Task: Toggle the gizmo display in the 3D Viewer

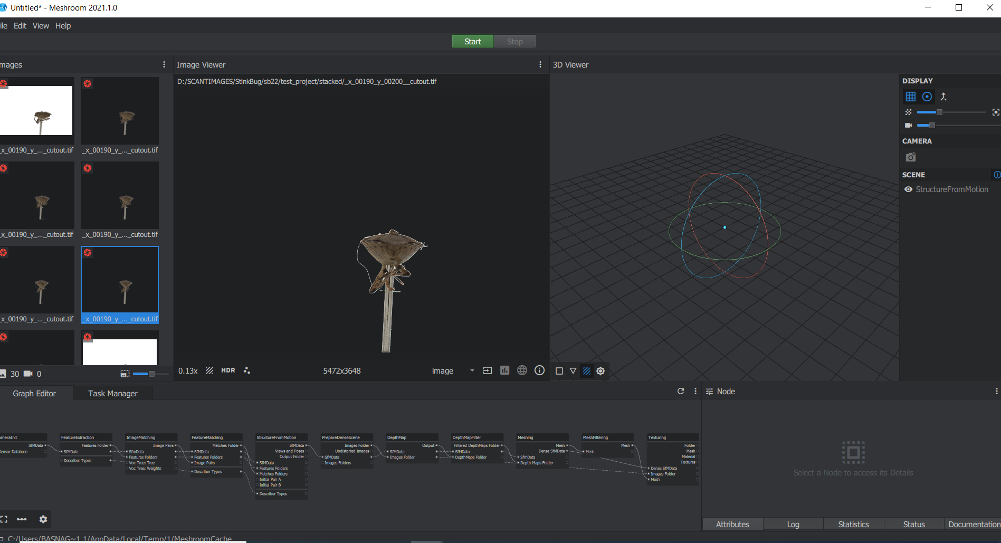Action: [x=927, y=97]
